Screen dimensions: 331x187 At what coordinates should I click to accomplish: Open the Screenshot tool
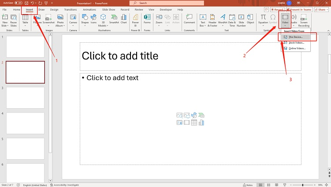48,19
